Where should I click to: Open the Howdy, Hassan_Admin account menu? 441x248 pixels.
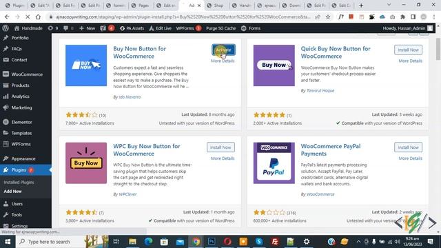(407, 28)
